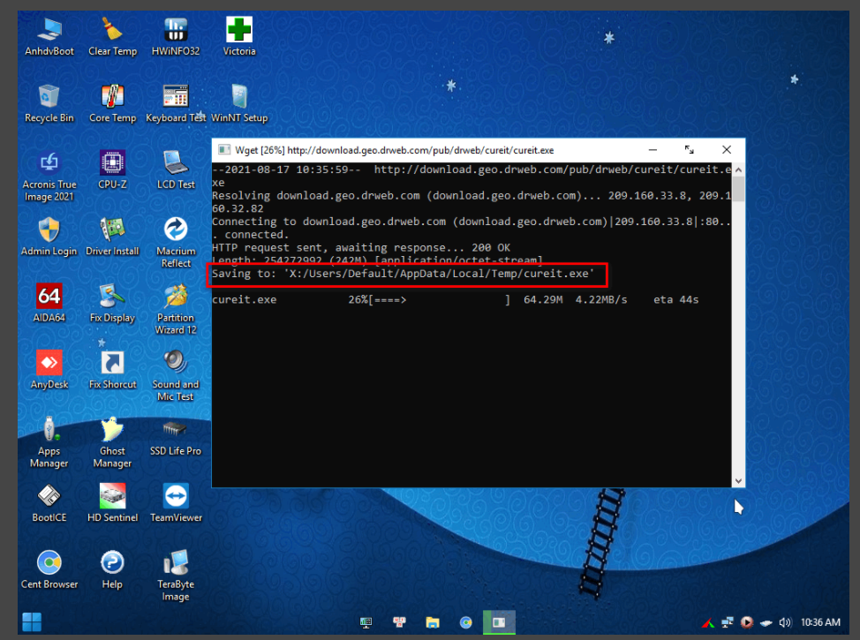860x640 pixels.
Task: Open Acronis True Image 2021 icon
Action: pyautogui.click(x=49, y=176)
